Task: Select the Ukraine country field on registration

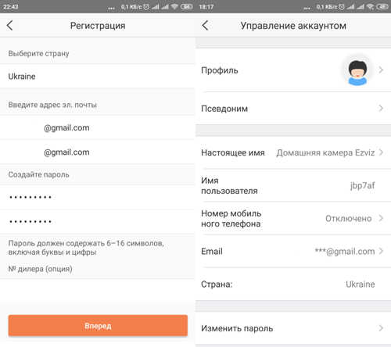Action: pos(98,77)
